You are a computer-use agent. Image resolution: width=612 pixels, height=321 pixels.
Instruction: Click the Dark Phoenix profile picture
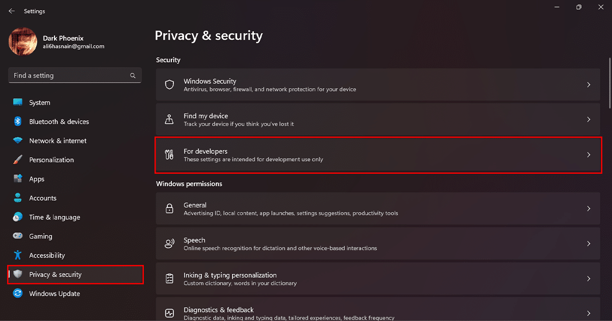tap(22, 41)
